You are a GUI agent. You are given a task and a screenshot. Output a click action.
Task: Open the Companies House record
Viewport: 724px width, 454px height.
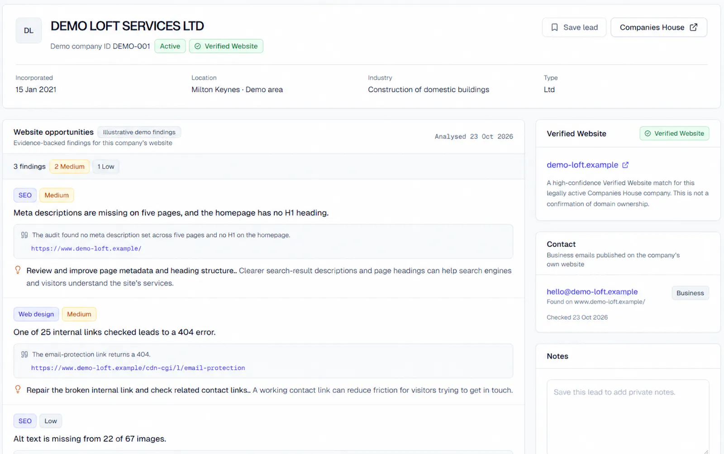pyautogui.click(x=658, y=28)
